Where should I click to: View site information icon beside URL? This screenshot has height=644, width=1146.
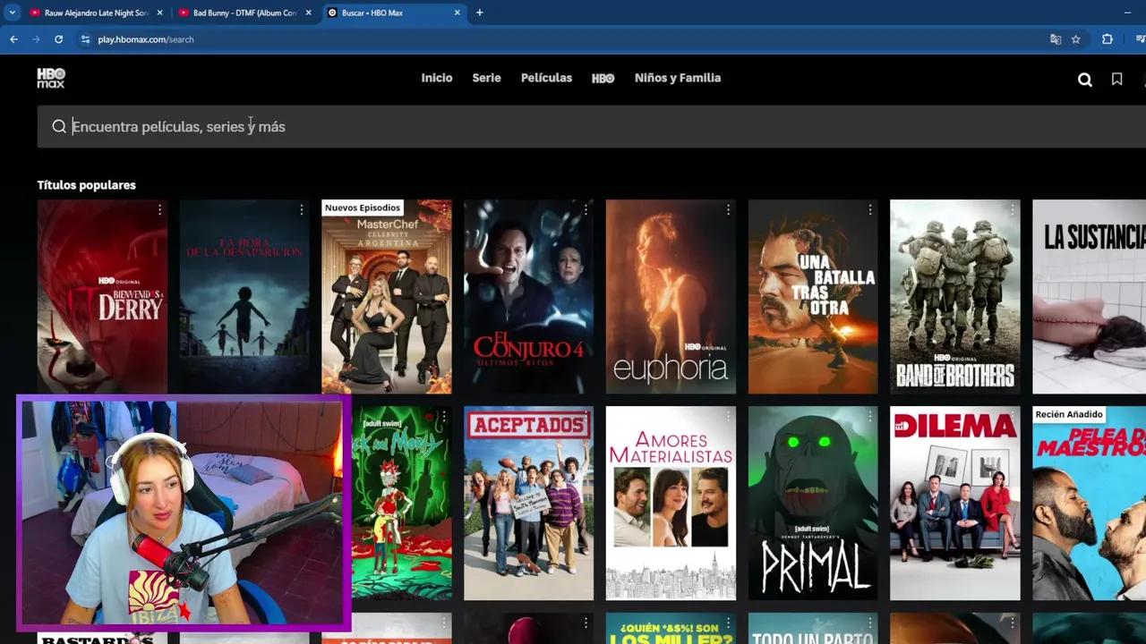pos(85,39)
